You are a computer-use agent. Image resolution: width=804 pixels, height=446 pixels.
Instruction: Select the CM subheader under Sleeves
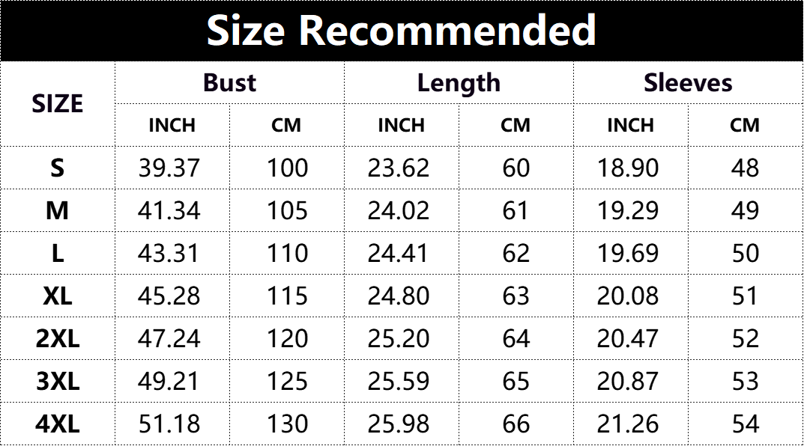coord(745,125)
